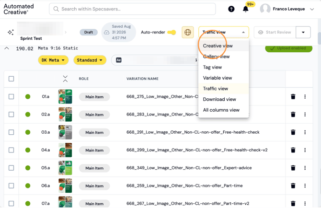The image size is (321, 209).
Task: Delete variation 02.a with trash icon
Action: click(293, 115)
